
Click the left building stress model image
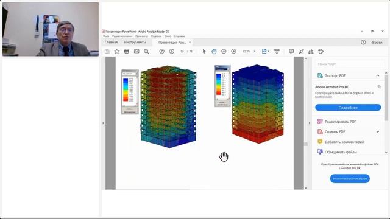(169, 106)
